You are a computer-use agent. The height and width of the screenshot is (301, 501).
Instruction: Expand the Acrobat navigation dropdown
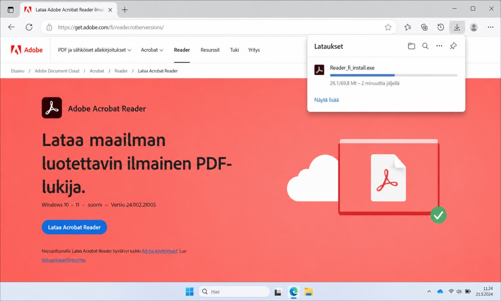[152, 50]
